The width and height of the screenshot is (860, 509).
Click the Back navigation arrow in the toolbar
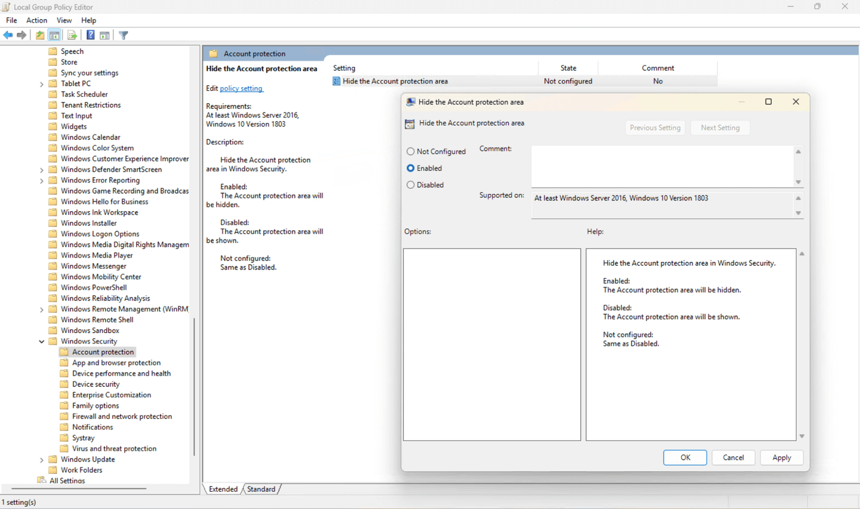pos(7,35)
